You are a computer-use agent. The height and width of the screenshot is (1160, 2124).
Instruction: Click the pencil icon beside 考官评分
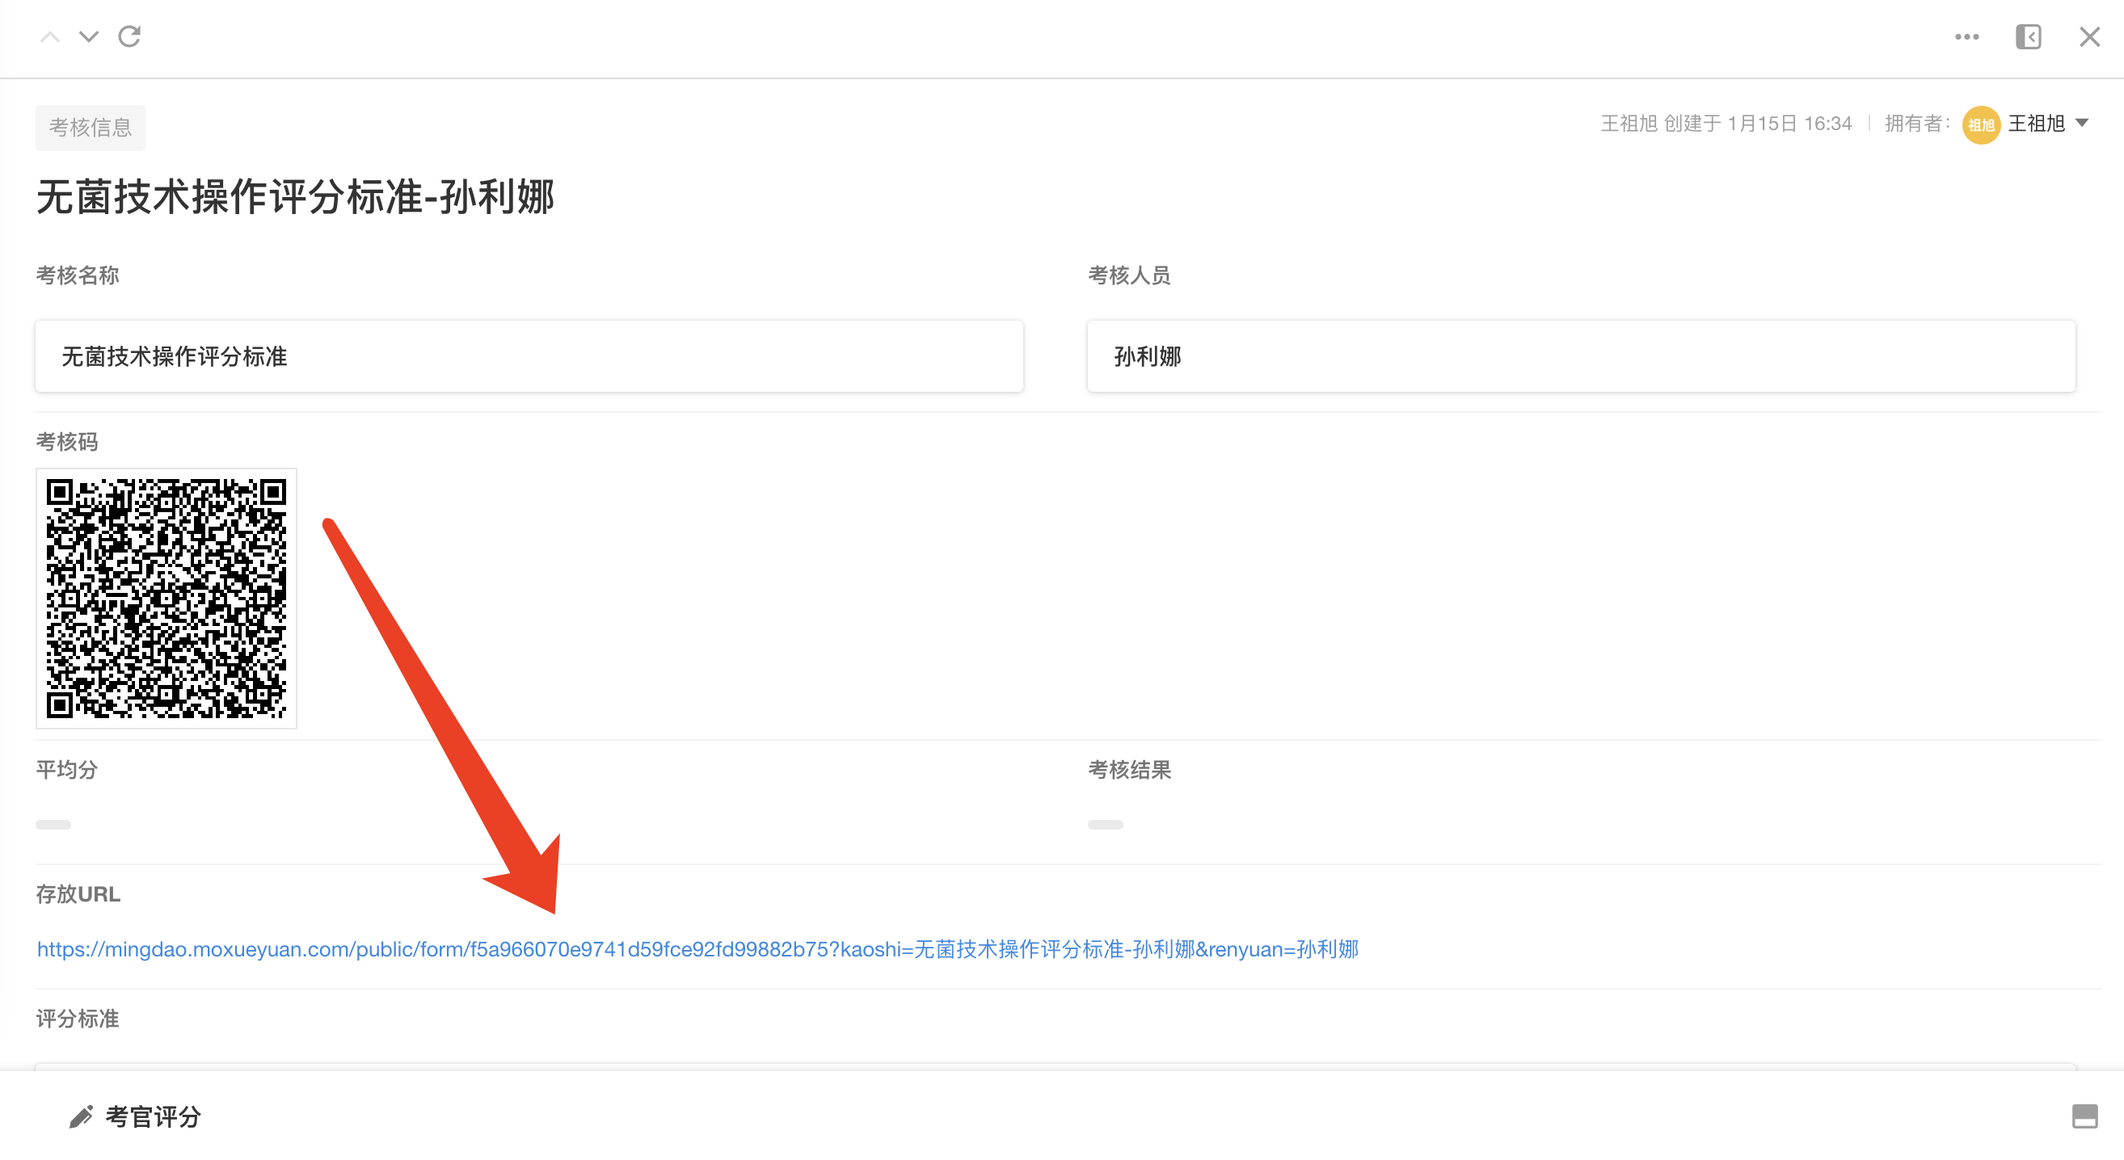click(x=81, y=1117)
